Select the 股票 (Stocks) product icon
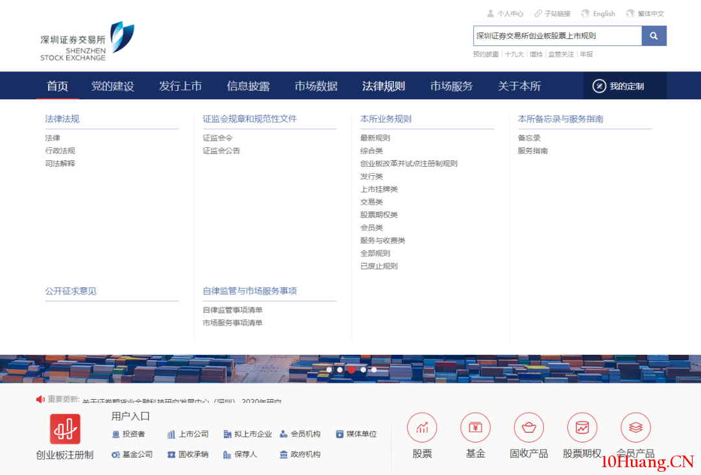Viewport: 701px width, 475px height. click(x=422, y=428)
